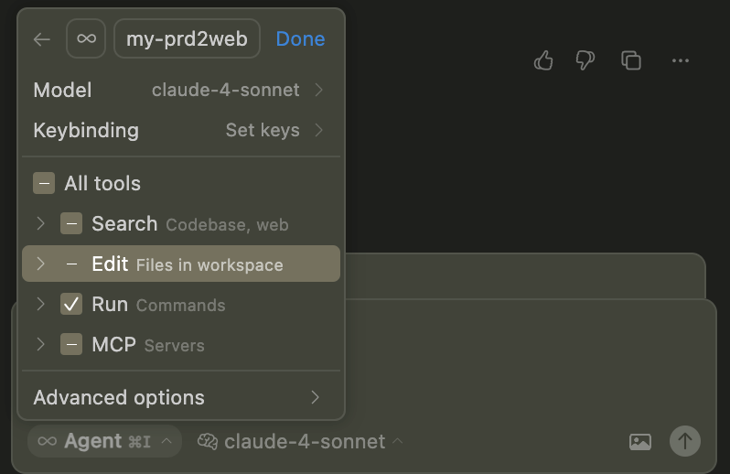Toggle the All tools checkbox
The width and height of the screenshot is (730, 474).
tap(44, 183)
